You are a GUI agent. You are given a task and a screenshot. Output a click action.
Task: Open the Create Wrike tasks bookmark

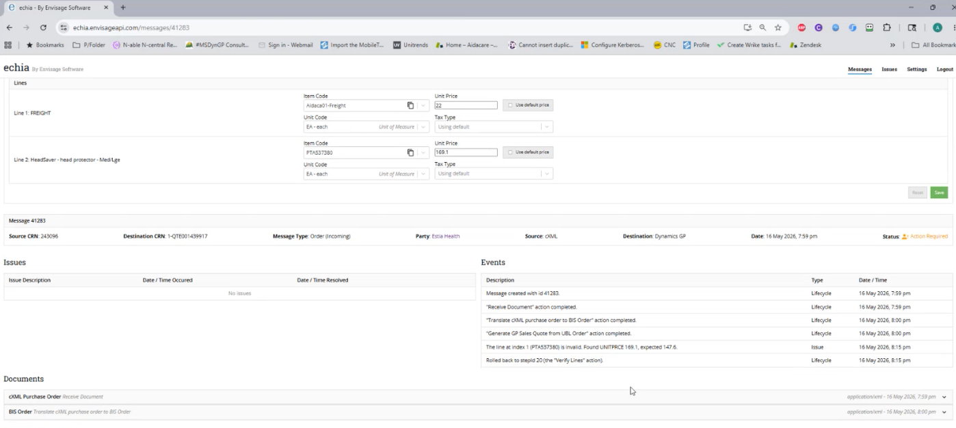[749, 45]
